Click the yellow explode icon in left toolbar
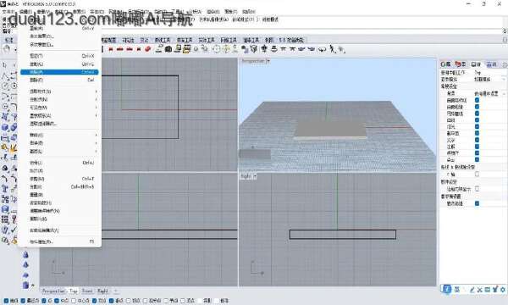The height and width of the screenshot is (305, 508). (x=14, y=148)
